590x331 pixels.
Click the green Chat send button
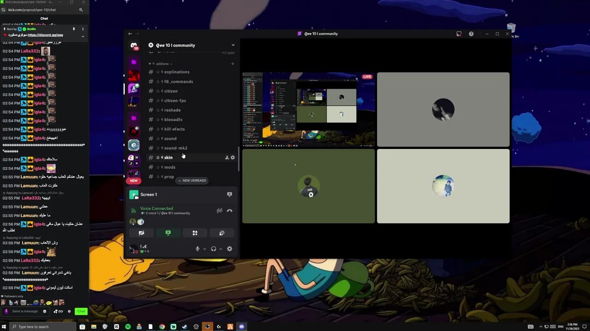(81, 311)
